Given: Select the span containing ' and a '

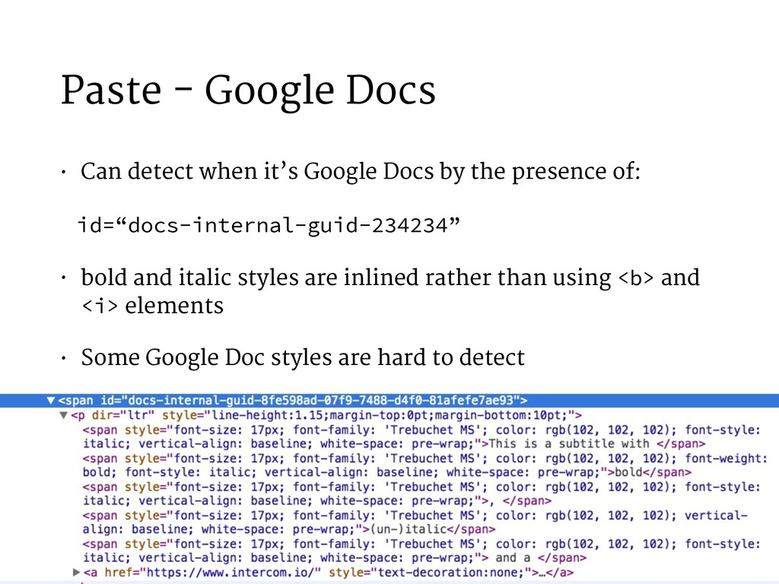Looking at the screenshot, I should pyautogui.click(x=421, y=551).
